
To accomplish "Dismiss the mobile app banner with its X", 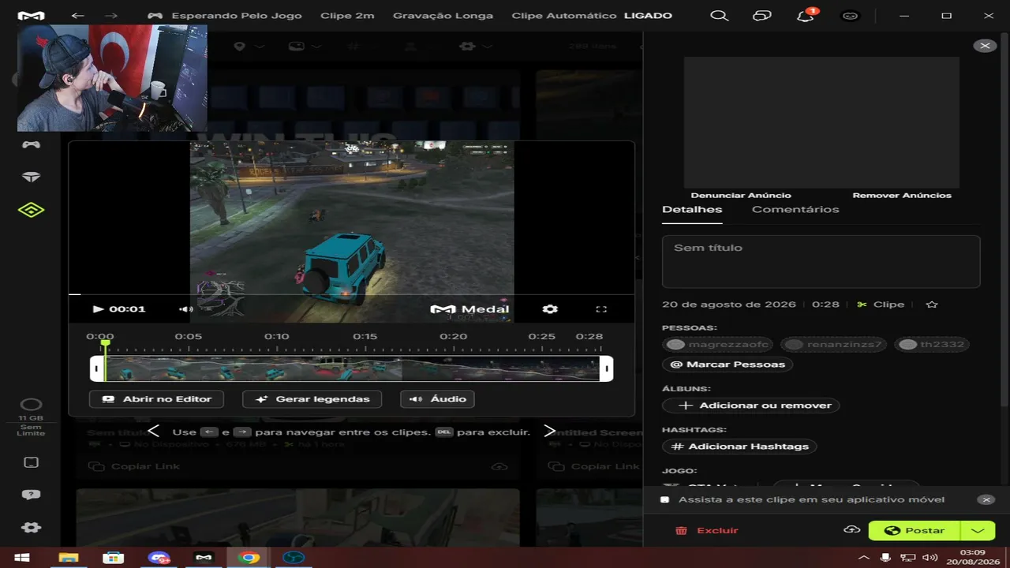I will tap(986, 499).
